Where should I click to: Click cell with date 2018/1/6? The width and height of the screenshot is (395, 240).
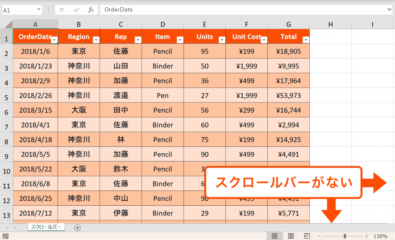pyautogui.click(x=35, y=51)
